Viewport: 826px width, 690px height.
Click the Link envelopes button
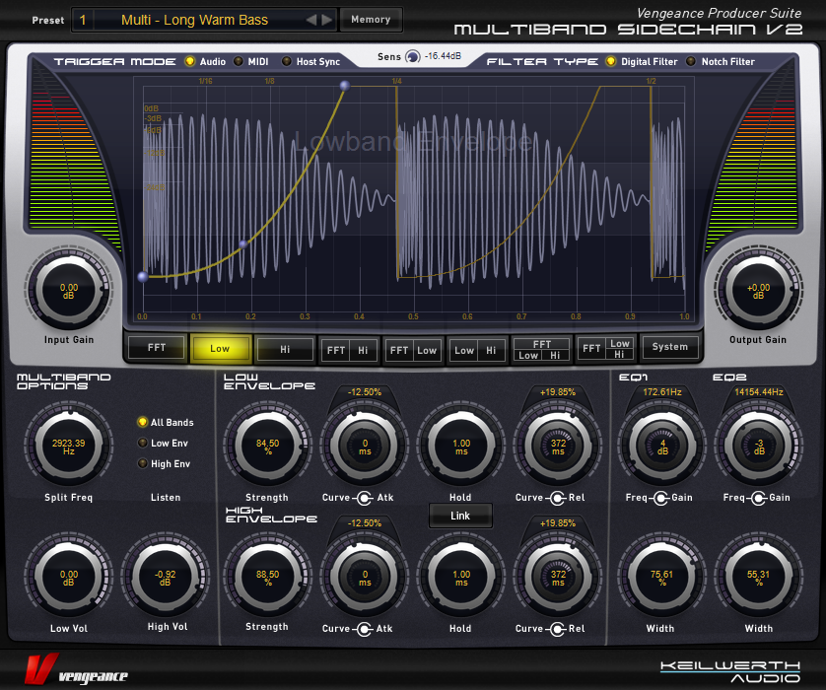[460, 515]
